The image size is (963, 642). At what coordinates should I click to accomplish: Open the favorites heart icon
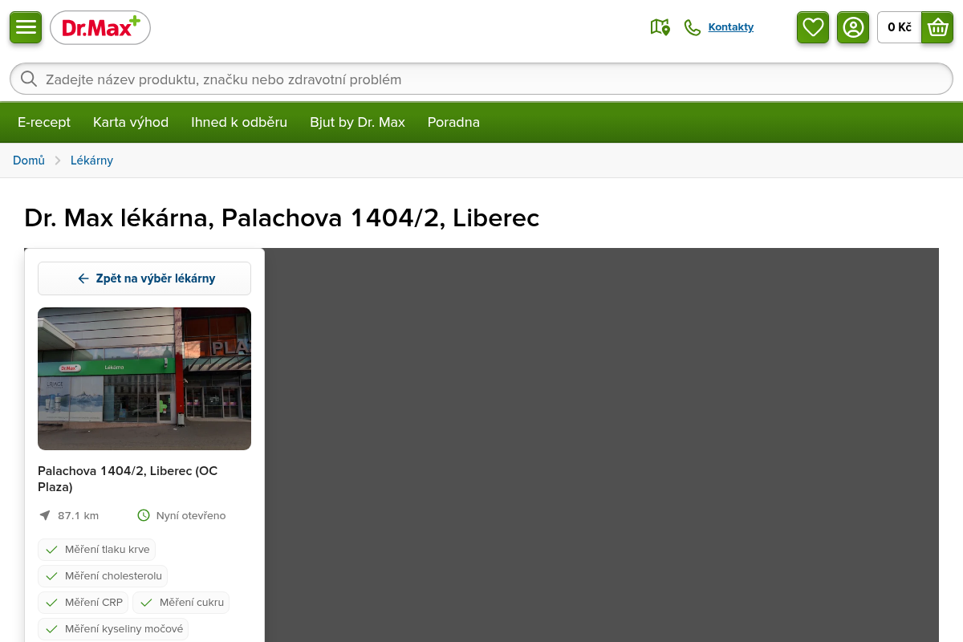[x=813, y=27]
